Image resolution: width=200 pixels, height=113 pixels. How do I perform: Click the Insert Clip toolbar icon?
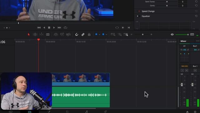[56, 35]
